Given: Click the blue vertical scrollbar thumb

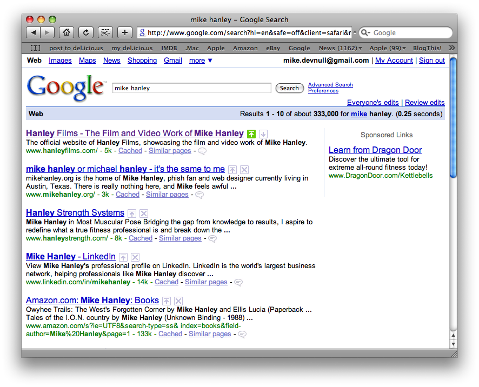Looking at the screenshot, I should pos(454,118).
